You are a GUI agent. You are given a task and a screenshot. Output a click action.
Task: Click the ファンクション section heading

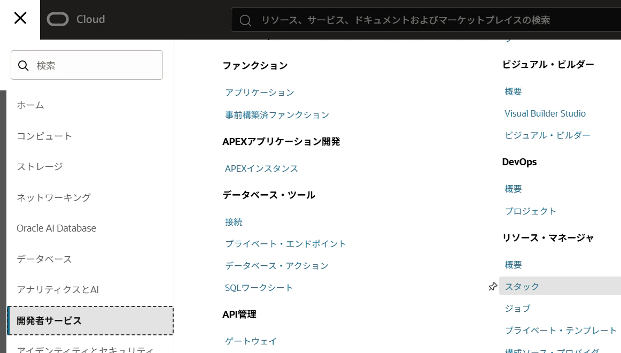coord(255,65)
